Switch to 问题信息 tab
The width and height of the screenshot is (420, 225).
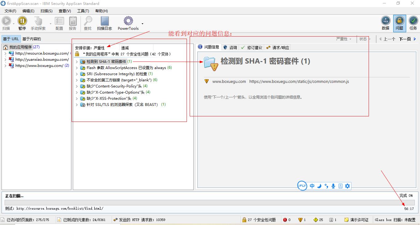tap(208, 47)
